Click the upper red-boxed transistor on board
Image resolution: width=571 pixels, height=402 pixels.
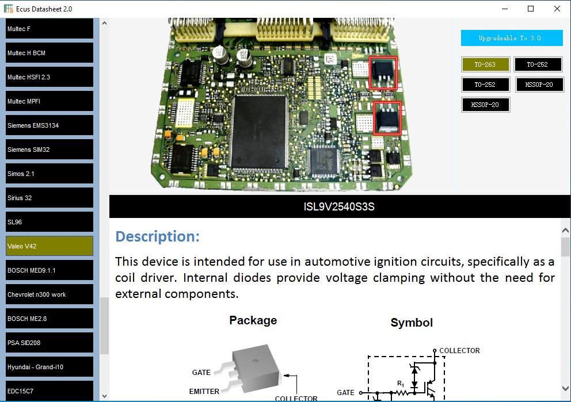[x=383, y=73]
